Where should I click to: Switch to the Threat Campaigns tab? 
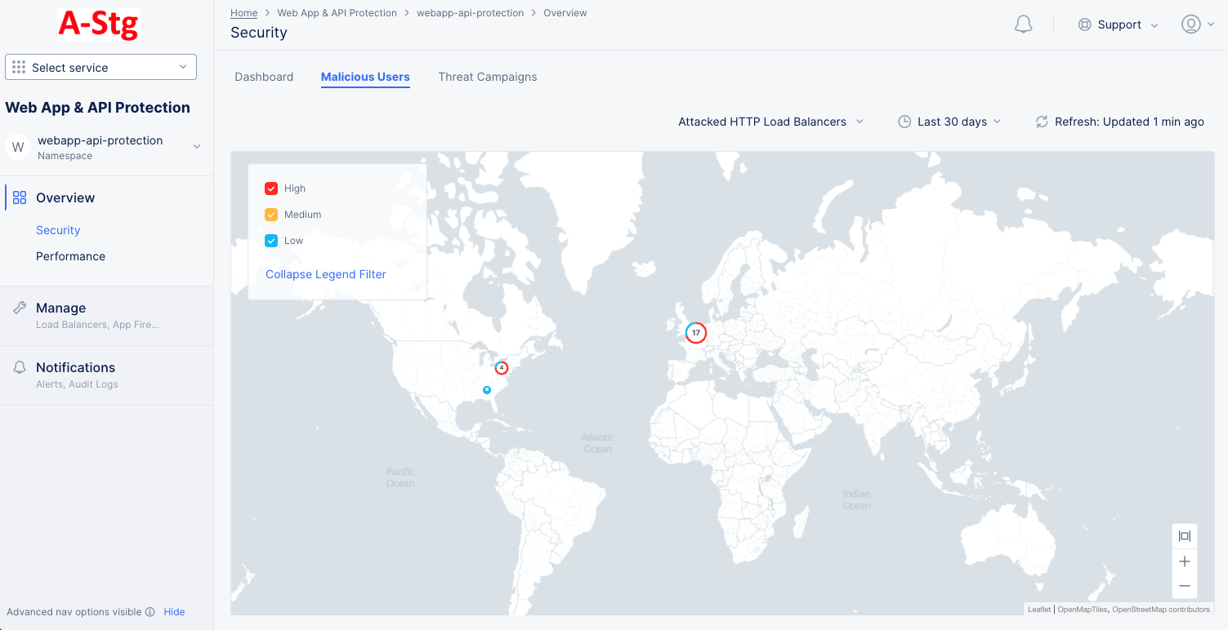487,77
